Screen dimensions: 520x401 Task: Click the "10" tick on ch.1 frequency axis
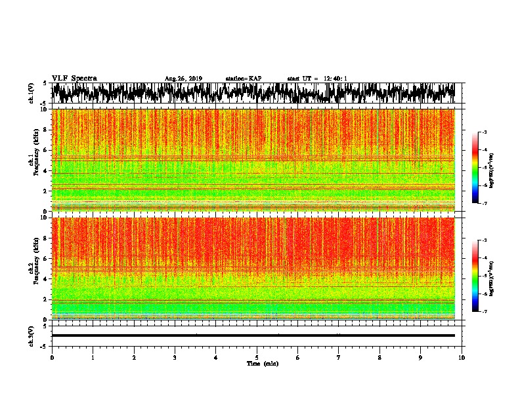44,109
